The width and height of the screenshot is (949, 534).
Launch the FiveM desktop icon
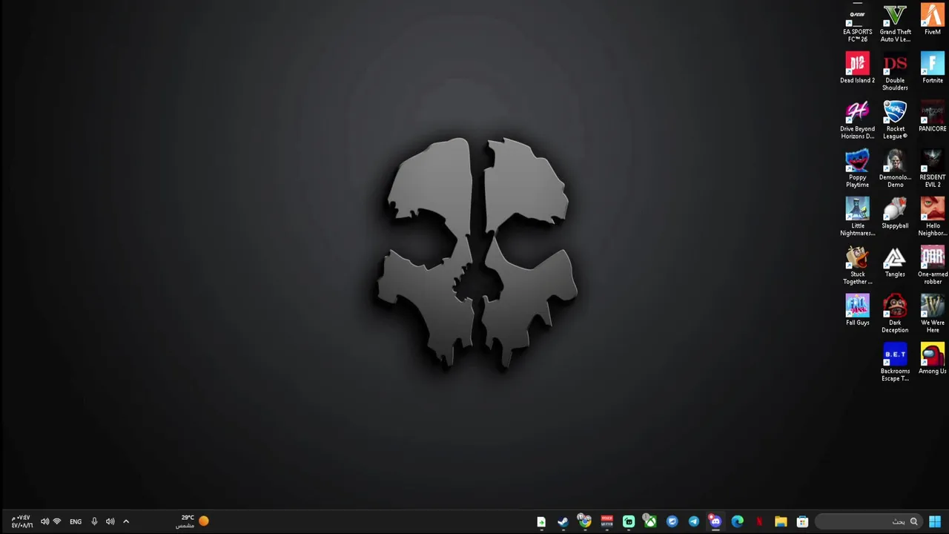click(x=933, y=20)
